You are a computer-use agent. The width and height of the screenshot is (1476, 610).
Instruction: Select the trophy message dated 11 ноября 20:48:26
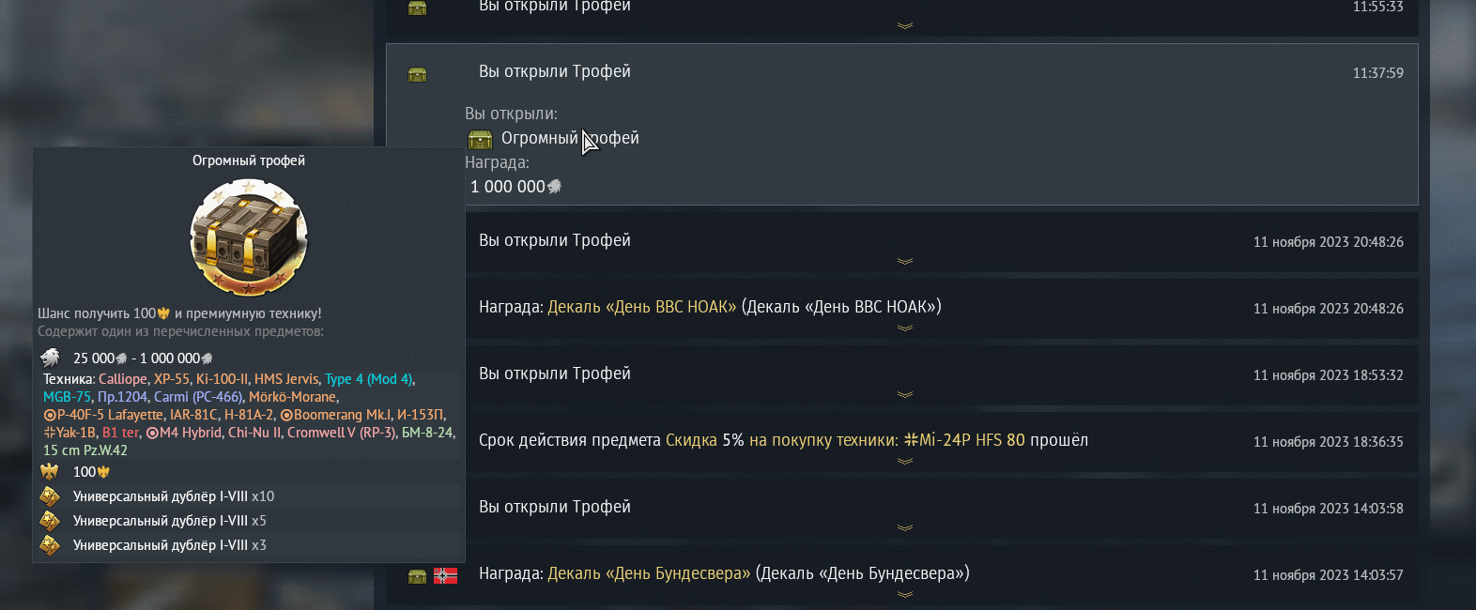845,241
